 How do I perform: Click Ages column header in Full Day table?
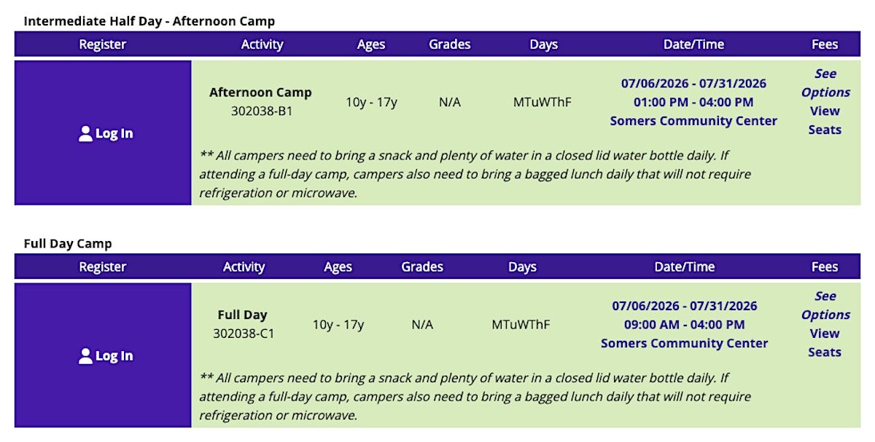(x=338, y=267)
